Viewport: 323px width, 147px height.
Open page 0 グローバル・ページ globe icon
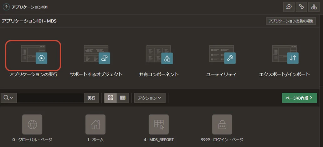32,124
